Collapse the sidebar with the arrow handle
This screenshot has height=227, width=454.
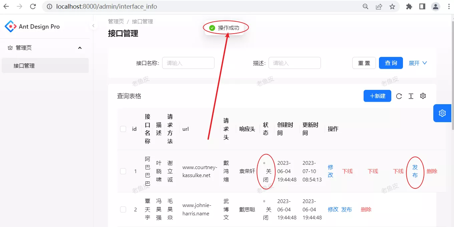coord(93,26)
